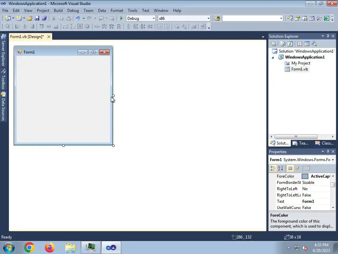Show Events with the lightning bolt icon
The height and width of the screenshot is (254, 338).
coord(297,168)
